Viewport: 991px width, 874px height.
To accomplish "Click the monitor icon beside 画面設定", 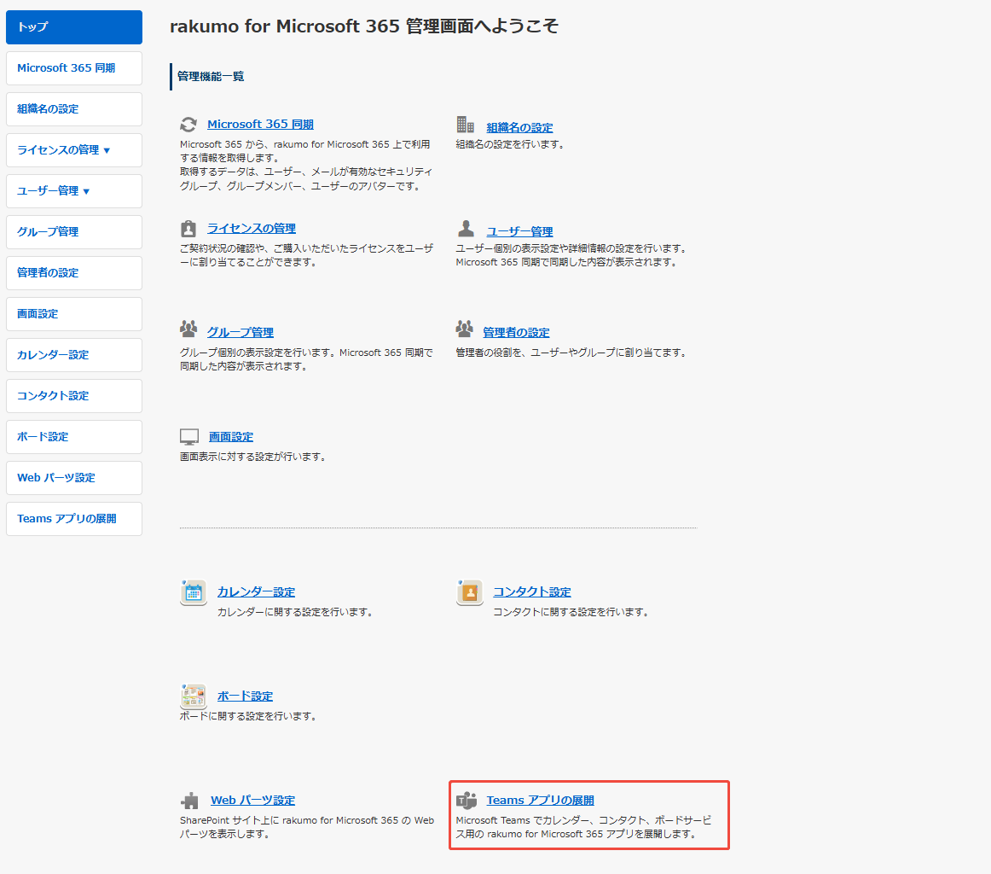I will pos(189,437).
